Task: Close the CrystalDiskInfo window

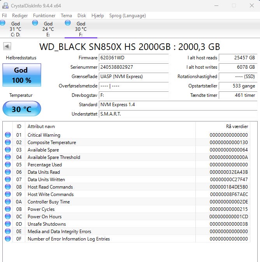Action: pos(252,5)
